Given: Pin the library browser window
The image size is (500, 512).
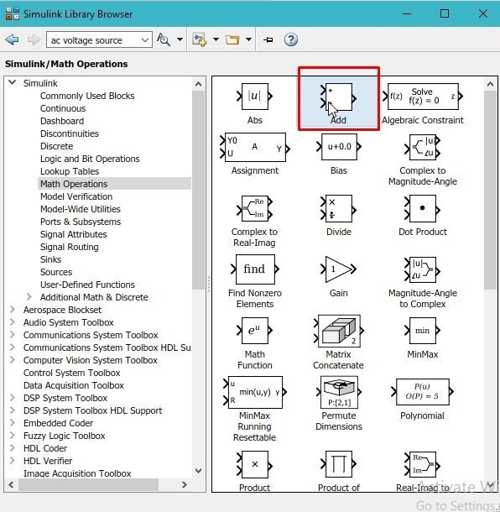Looking at the screenshot, I should [x=268, y=39].
